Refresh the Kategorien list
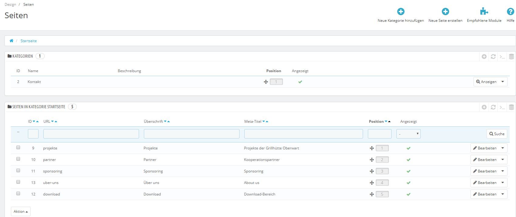The width and height of the screenshot is (516, 217). [493, 57]
